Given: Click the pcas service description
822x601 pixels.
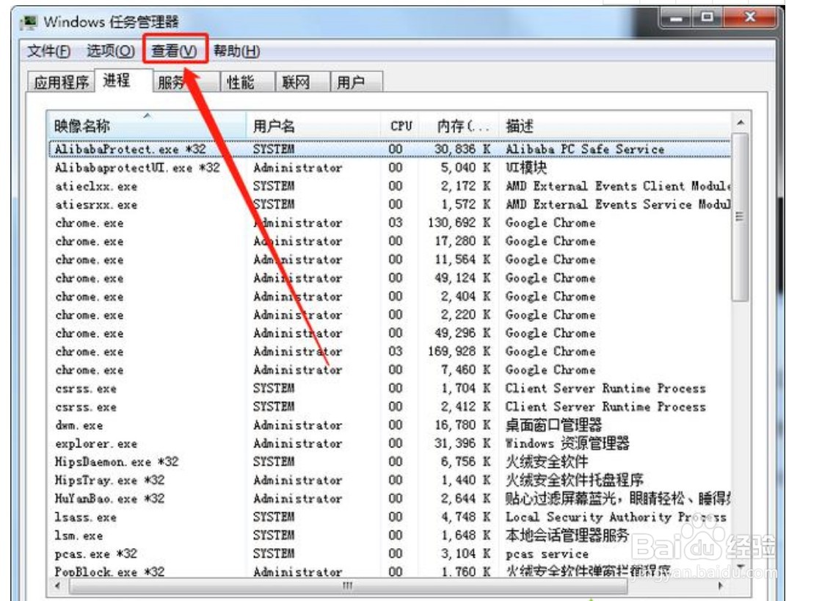Looking at the screenshot, I should (x=547, y=554).
